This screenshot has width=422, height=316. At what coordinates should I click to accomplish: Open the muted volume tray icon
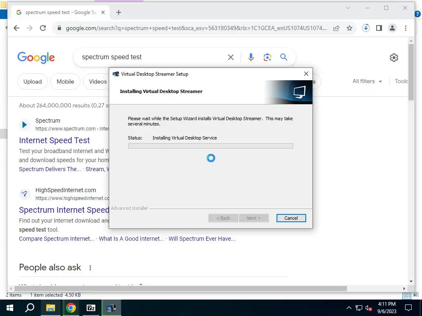coord(368,308)
